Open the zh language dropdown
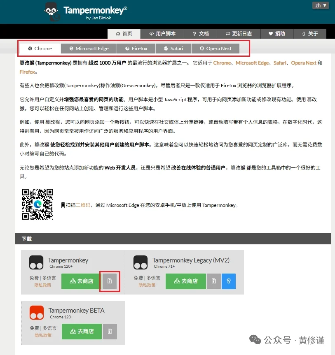Screen dimensions: 335x355 [321, 5]
